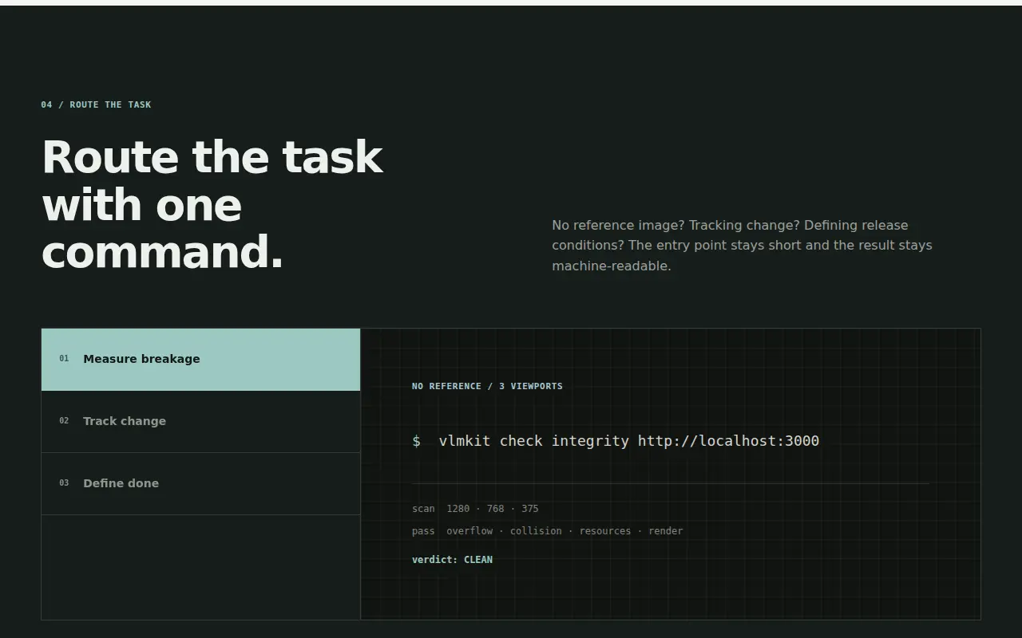
Task: Click the 'verdict: CLEAN' result text
Action: (x=452, y=560)
